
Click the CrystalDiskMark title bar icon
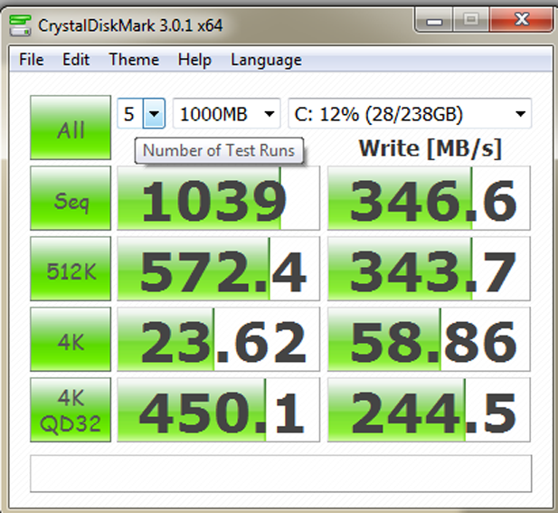pos(20,25)
